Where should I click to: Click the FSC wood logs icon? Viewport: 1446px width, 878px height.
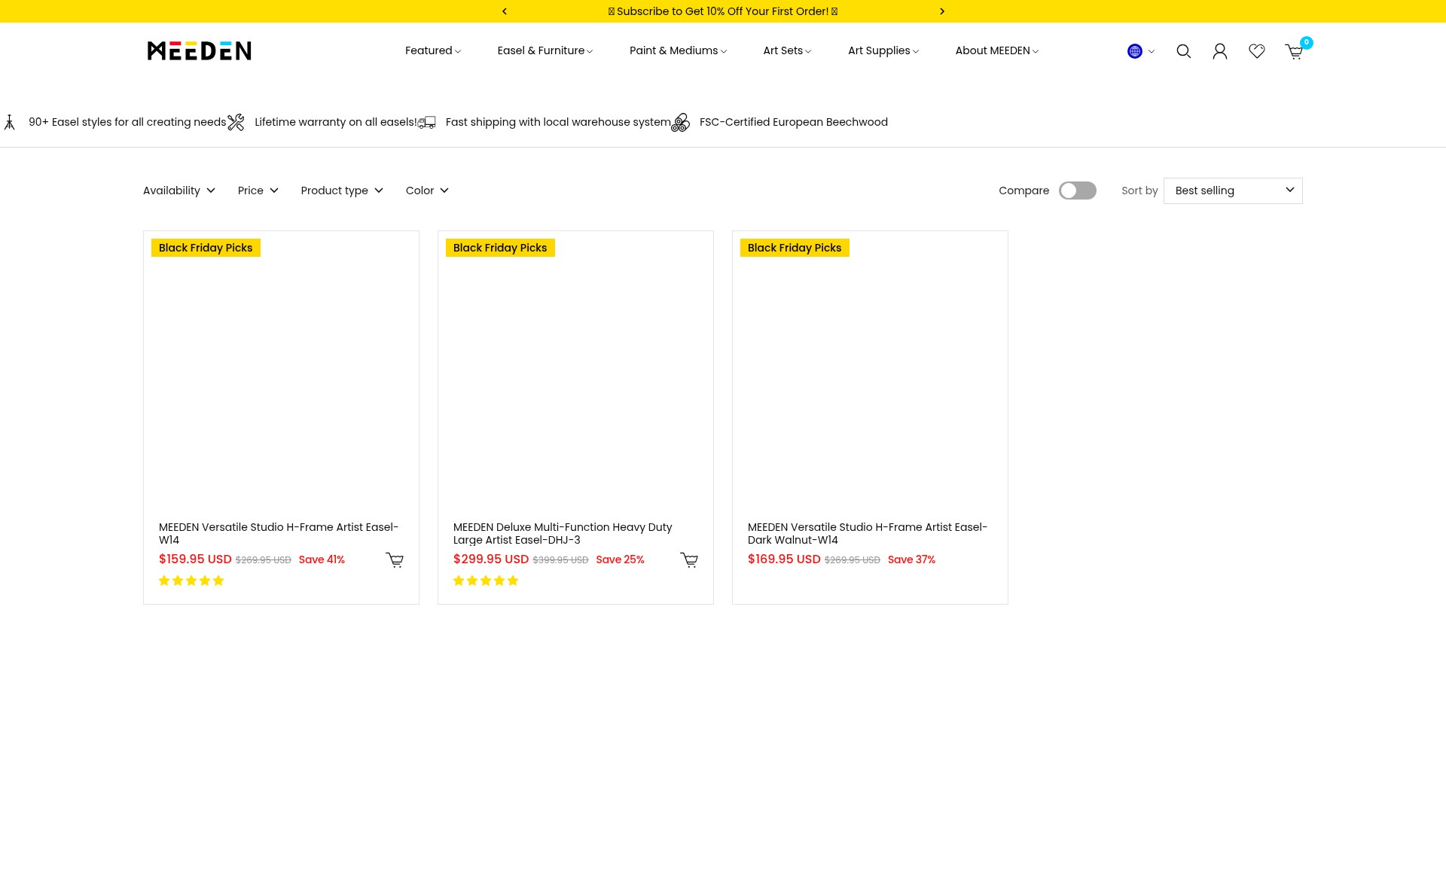(680, 122)
